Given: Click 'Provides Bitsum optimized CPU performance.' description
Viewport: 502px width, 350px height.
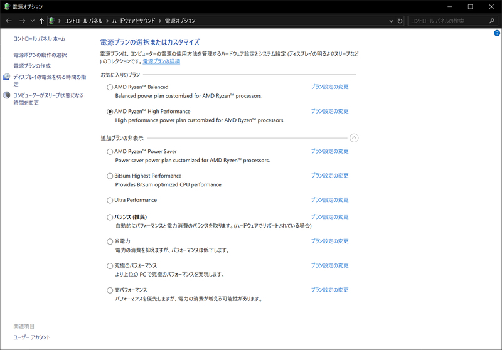Looking at the screenshot, I should coord(169,184).
